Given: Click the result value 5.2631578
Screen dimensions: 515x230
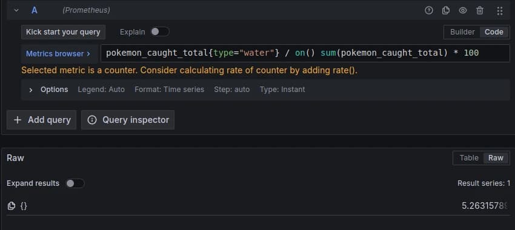Looking at the screenshot, I should click(485, 206).
